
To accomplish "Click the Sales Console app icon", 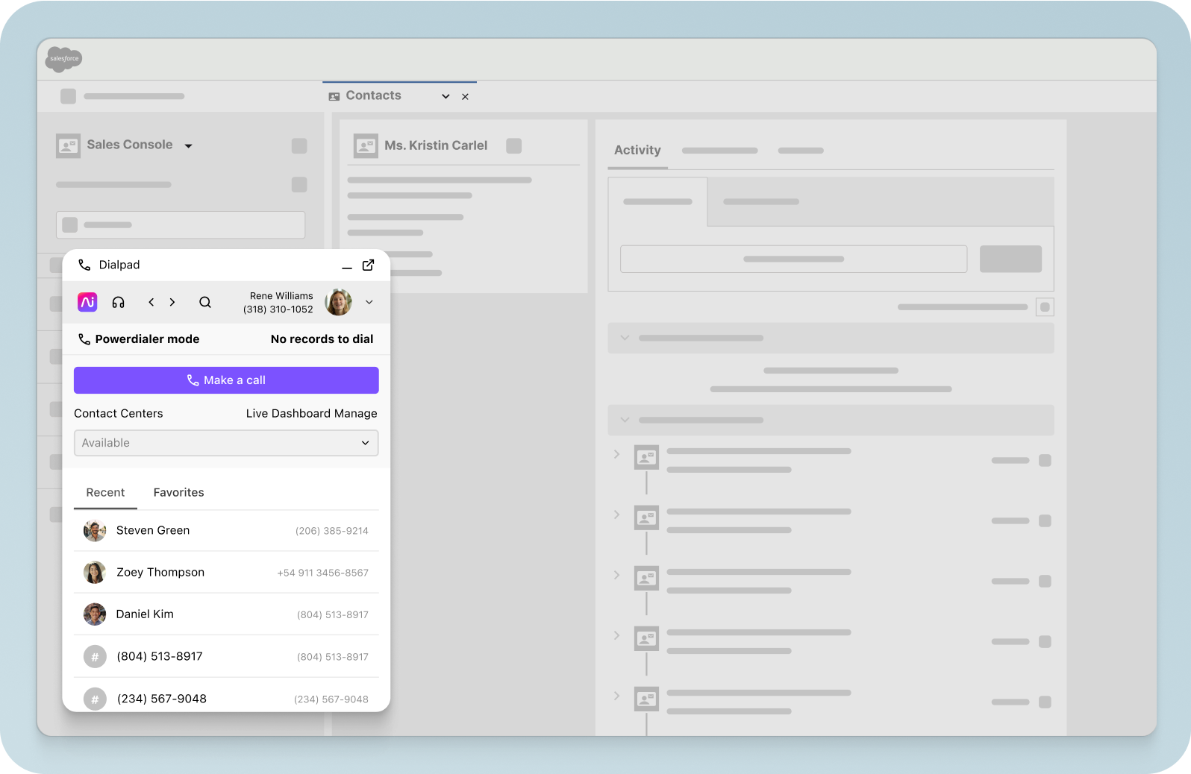I will point(68,145).
